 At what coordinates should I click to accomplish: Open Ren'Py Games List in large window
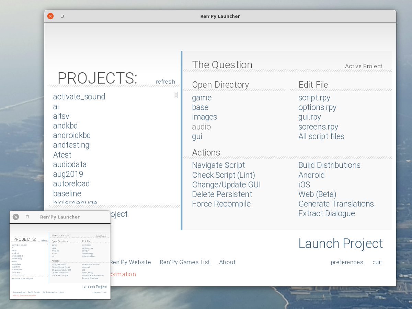[185, 262]
